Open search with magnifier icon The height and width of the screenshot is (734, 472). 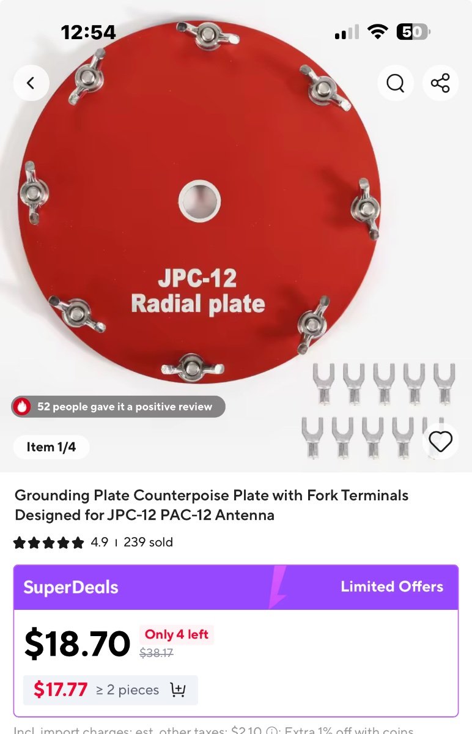(x=396, y=83)
